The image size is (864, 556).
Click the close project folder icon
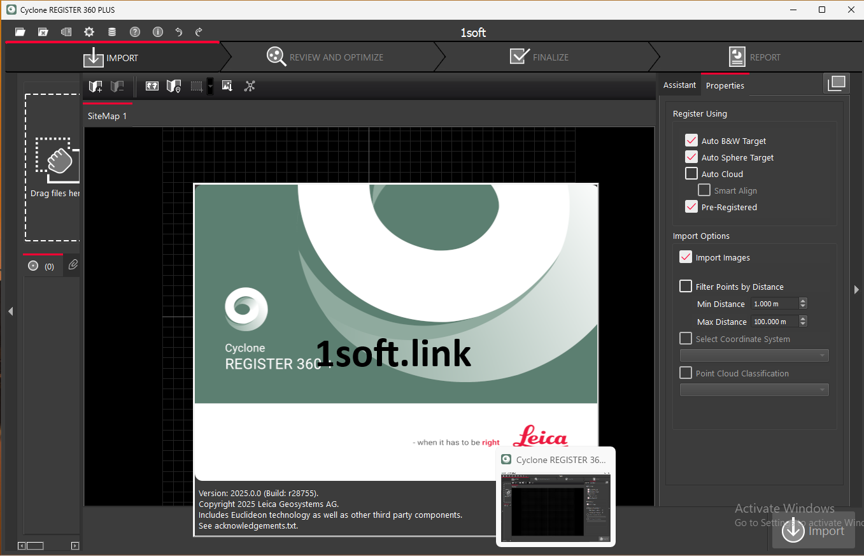point(43,32)
